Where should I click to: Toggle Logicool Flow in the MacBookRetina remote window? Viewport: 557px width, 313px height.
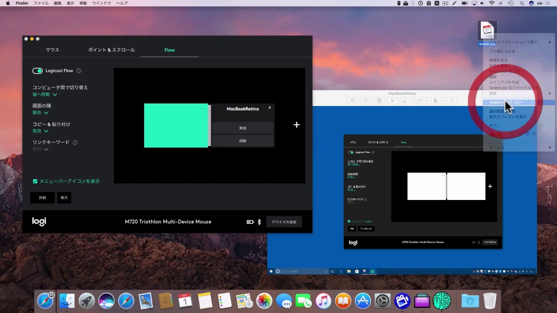[351, 153]
